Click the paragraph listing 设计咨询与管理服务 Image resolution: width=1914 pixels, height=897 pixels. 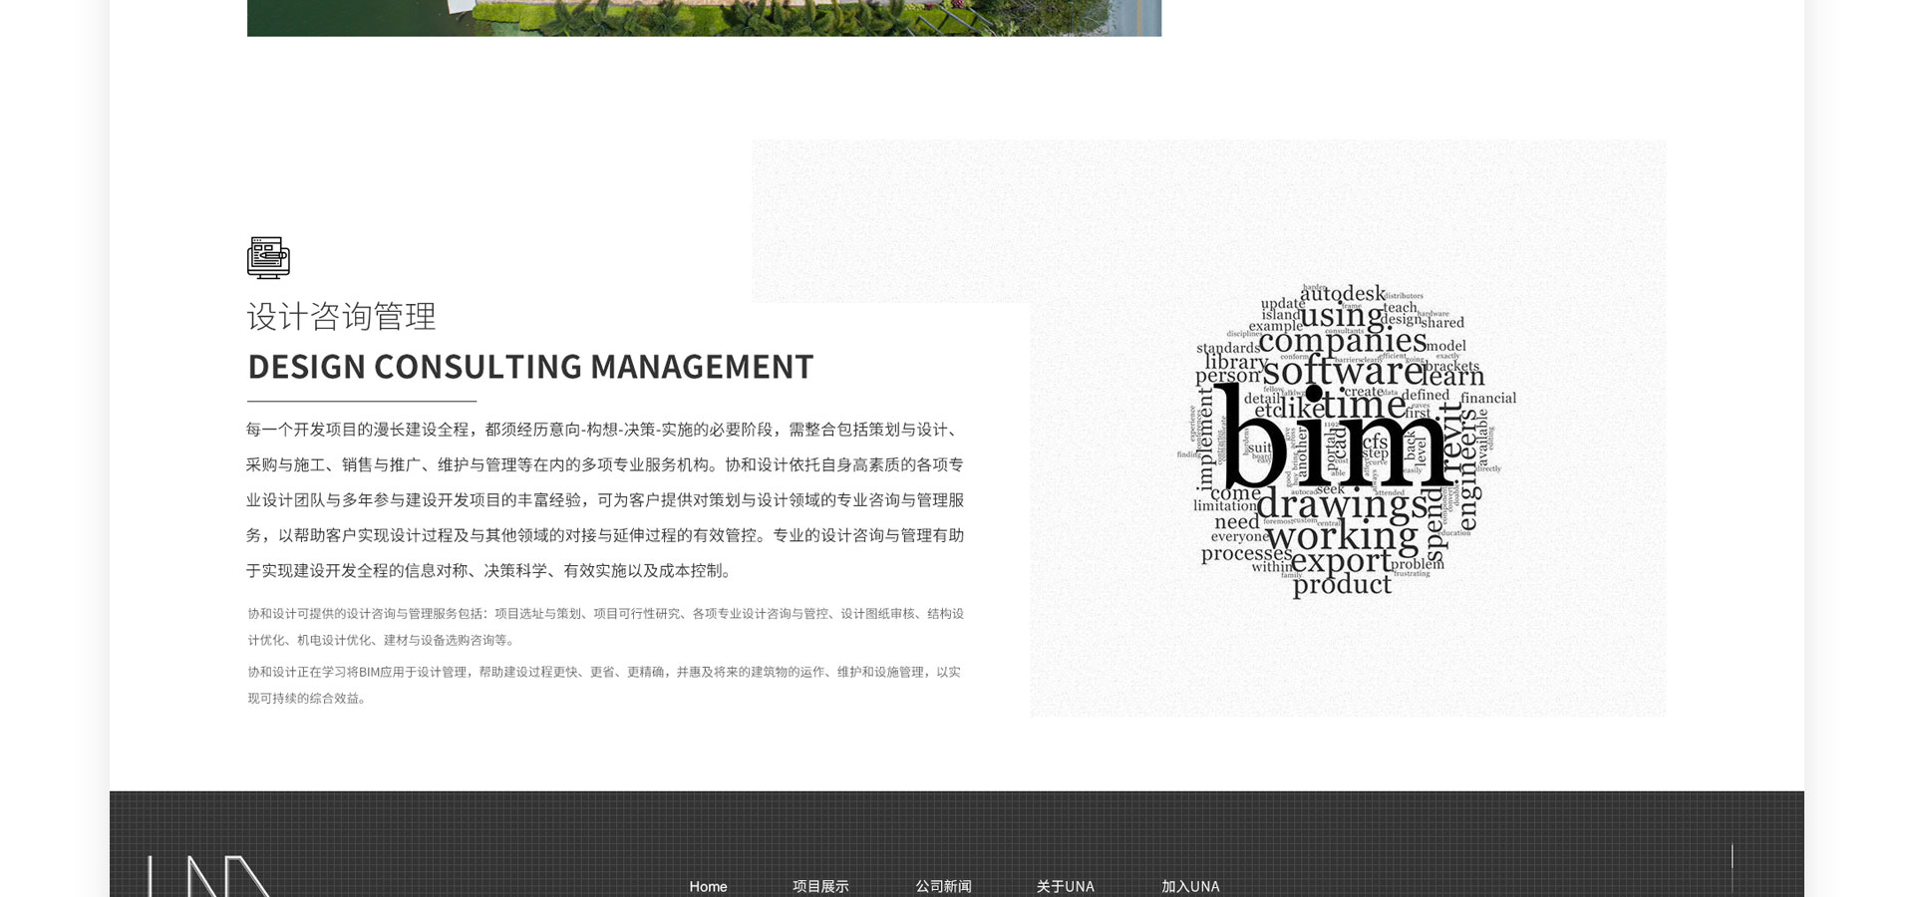(604, 626)
